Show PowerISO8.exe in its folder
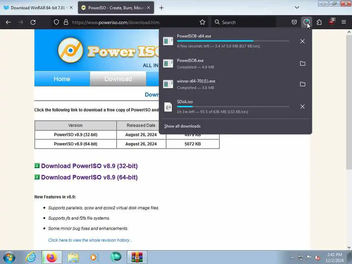The image size is (352, 264). coord(302,64)
